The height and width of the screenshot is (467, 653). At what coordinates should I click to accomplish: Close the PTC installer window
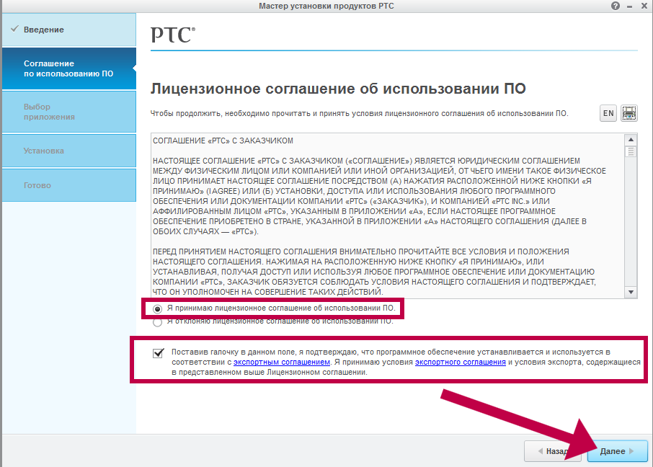point(643,6)
